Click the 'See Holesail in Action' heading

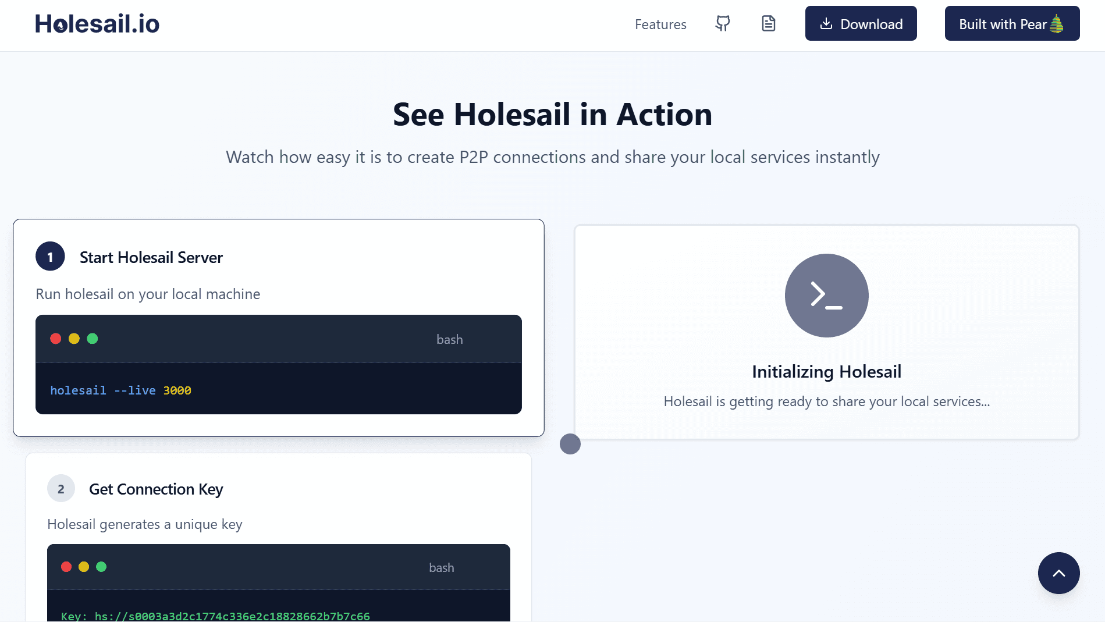tap(552, 114)
